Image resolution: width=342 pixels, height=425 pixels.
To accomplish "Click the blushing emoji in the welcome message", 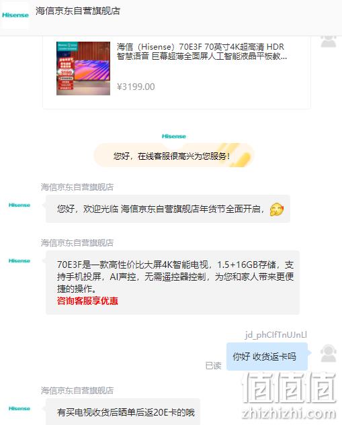I will point(277,209).
